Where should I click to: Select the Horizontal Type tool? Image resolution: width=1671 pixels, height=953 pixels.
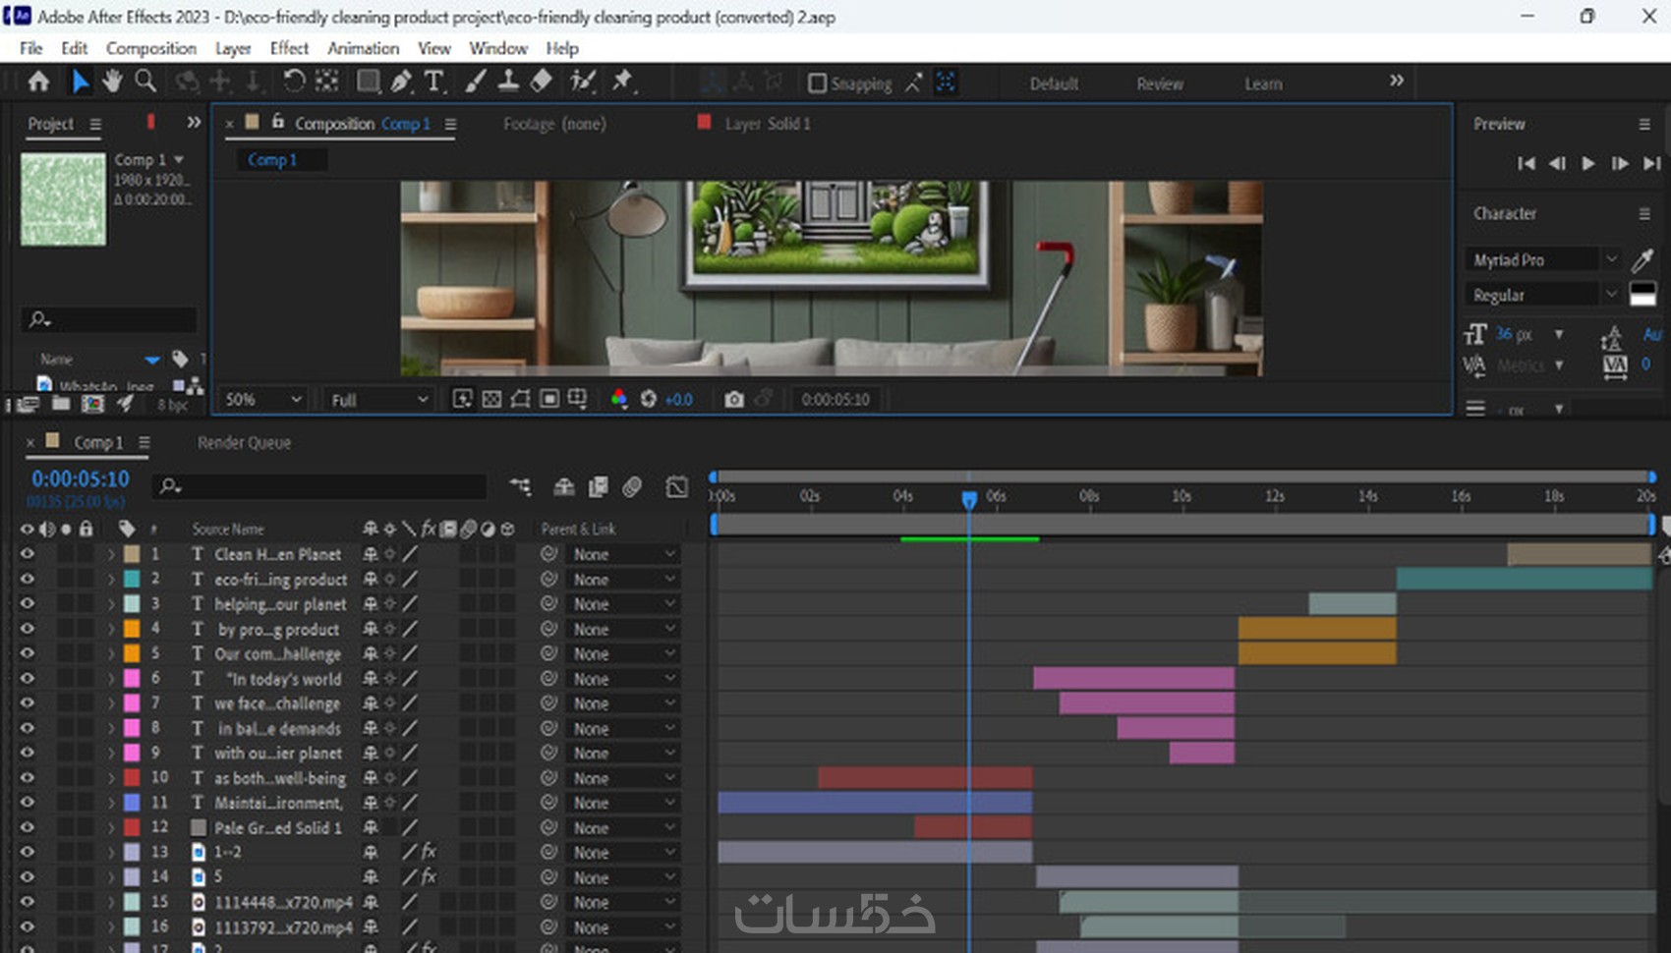[433, 83]
